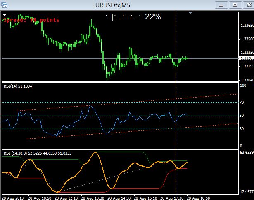Viewport: 254px width, 200px height.
Task: Click the RSI (14,30,8) indicator label
Action: tap(38, 153)
